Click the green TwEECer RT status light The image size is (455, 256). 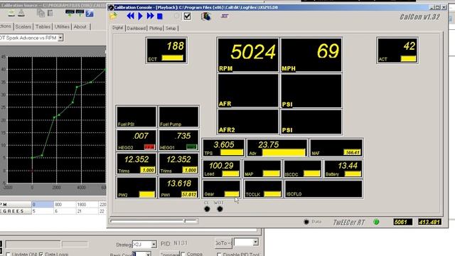[376, 222]
